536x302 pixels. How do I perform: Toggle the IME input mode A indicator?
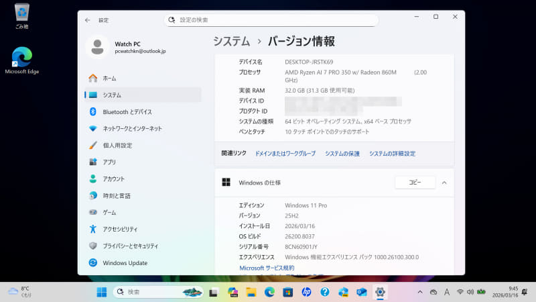point(447,292)
